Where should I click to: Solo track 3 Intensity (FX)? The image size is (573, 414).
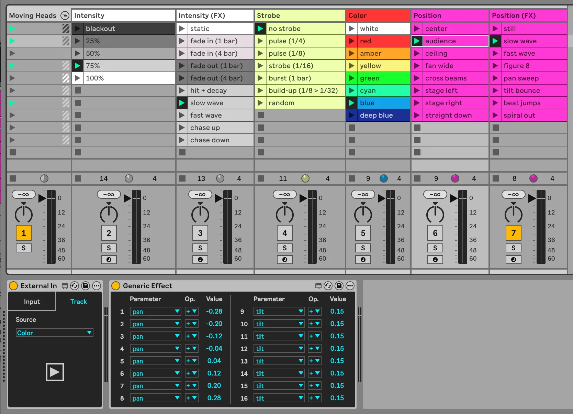[x=200, y=248]
